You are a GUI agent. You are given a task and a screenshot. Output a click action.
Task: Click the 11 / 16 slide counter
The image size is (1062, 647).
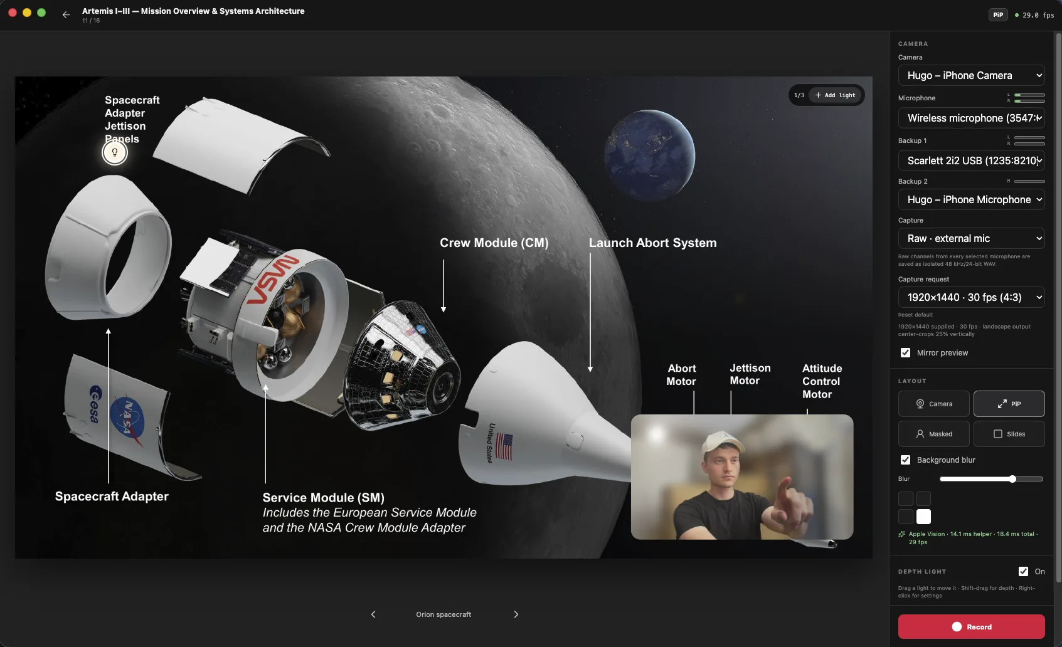pos(91,21)
